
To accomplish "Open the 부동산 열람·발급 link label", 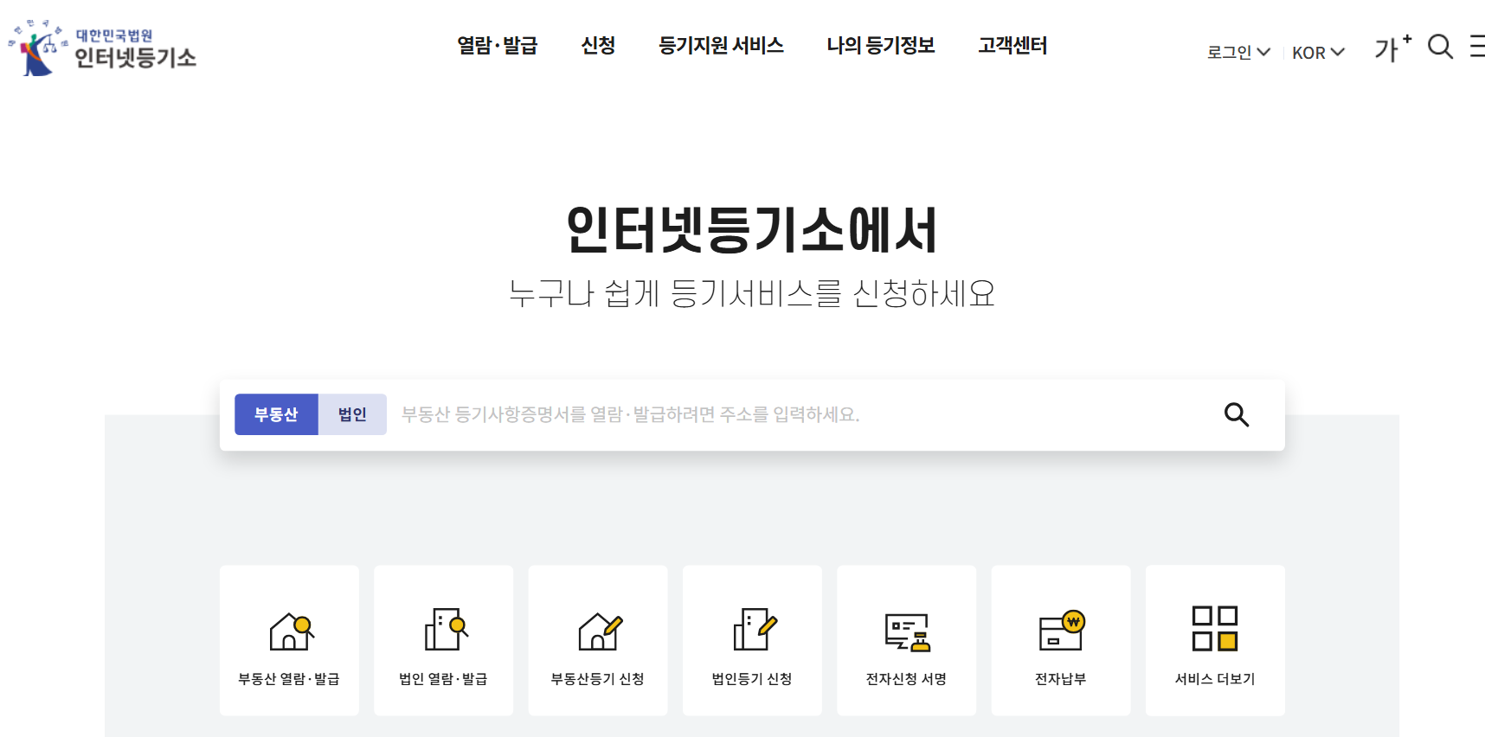I will click(289, 679).
